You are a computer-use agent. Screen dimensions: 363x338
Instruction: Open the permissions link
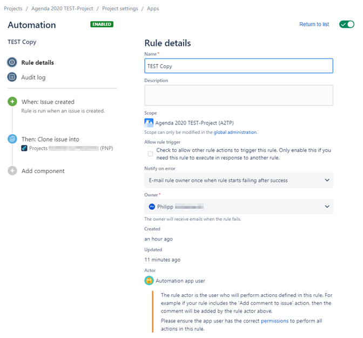click(x=274, y=321)
